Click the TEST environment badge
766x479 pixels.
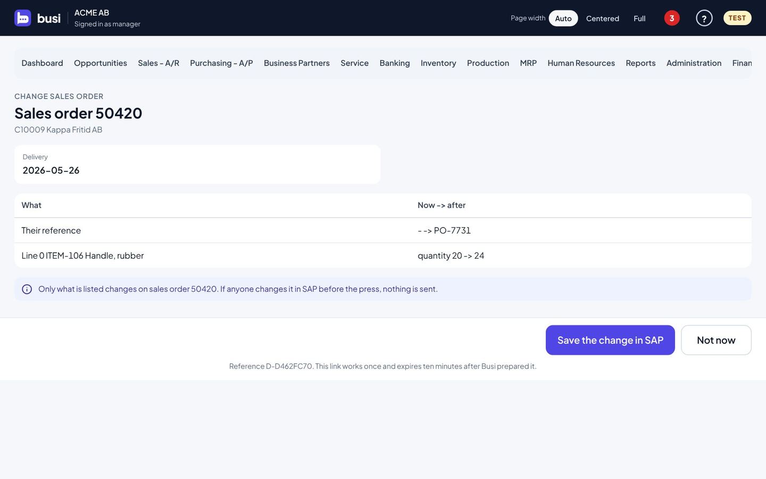737,18
